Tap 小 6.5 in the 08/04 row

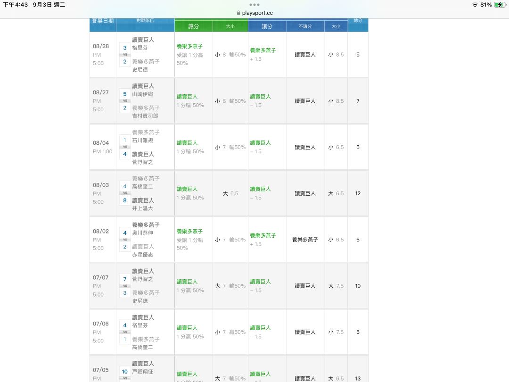coord(336,147)
